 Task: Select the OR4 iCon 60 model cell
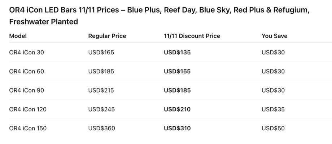tap(27, 71)
